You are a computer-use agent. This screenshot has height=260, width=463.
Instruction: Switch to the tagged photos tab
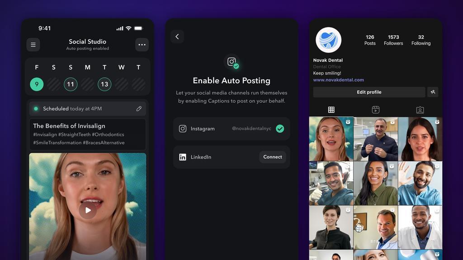pos(420,110)
